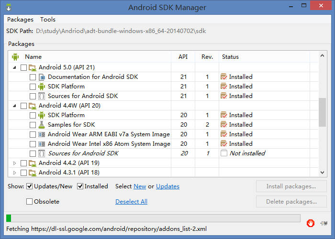Click the Android robot icon in Name header
This screenshot has height=239, width=335.
point(15,57)
